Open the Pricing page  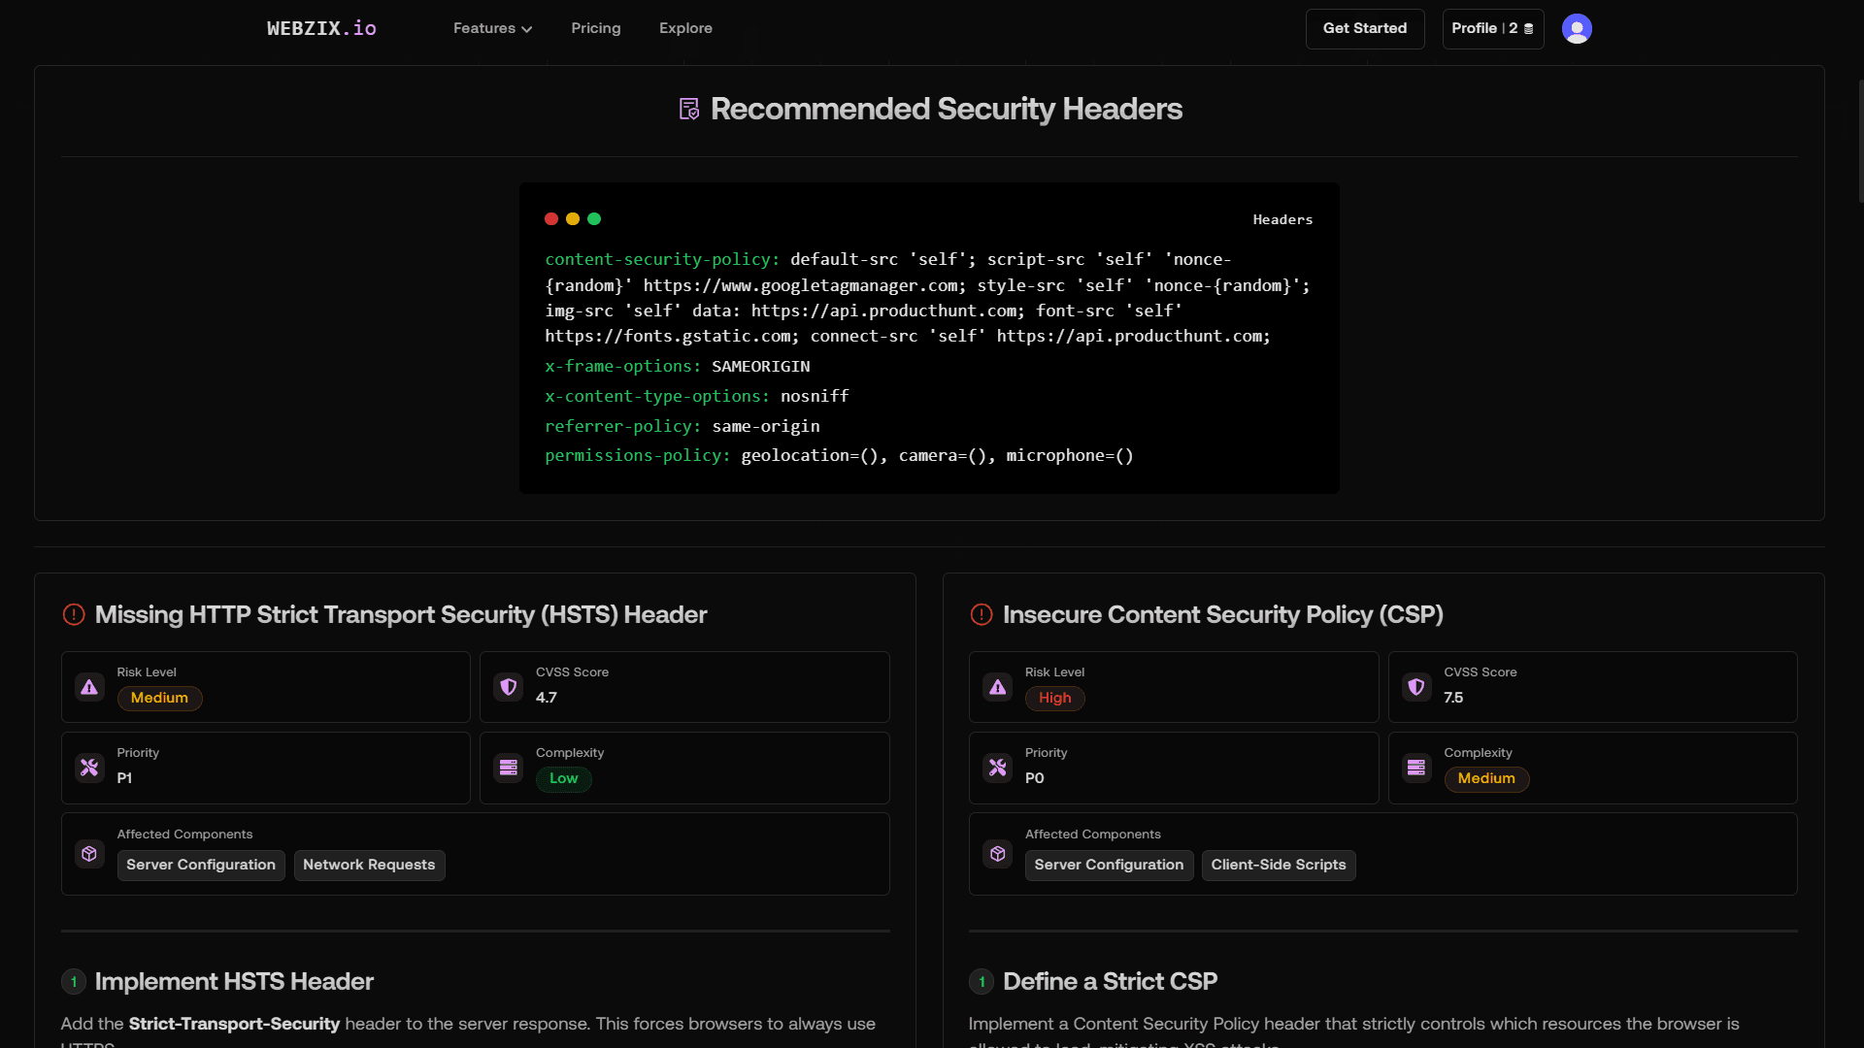[595, 28]
